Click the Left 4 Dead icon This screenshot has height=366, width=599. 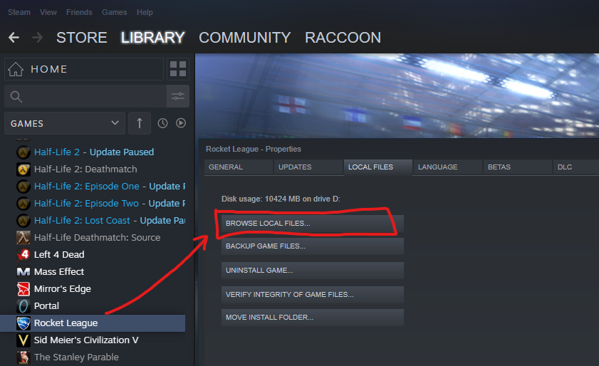[24, 254]
